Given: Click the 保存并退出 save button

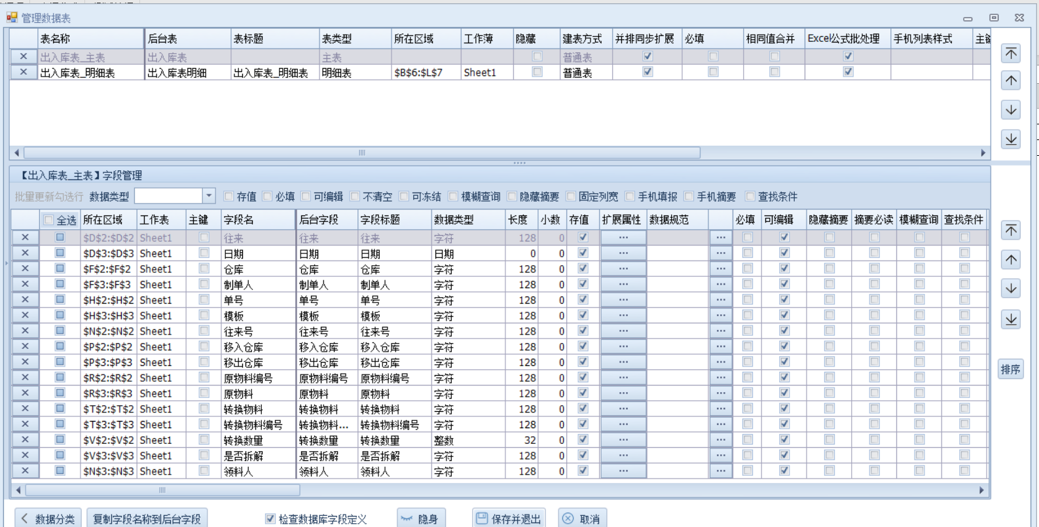Looking at the screenshot, I should [509, 518].
